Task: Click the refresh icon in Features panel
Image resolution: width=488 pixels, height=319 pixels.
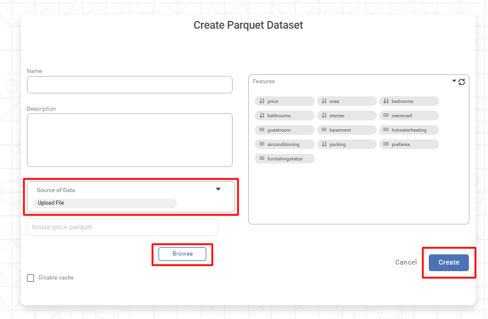Action: (462, 82)
